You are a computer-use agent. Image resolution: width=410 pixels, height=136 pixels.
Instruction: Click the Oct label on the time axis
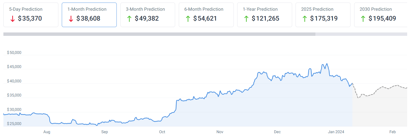point(162,132)
